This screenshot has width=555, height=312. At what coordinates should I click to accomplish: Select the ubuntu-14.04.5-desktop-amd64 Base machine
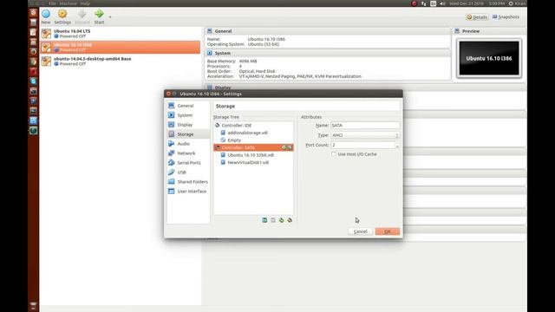[x=121, y=62]
